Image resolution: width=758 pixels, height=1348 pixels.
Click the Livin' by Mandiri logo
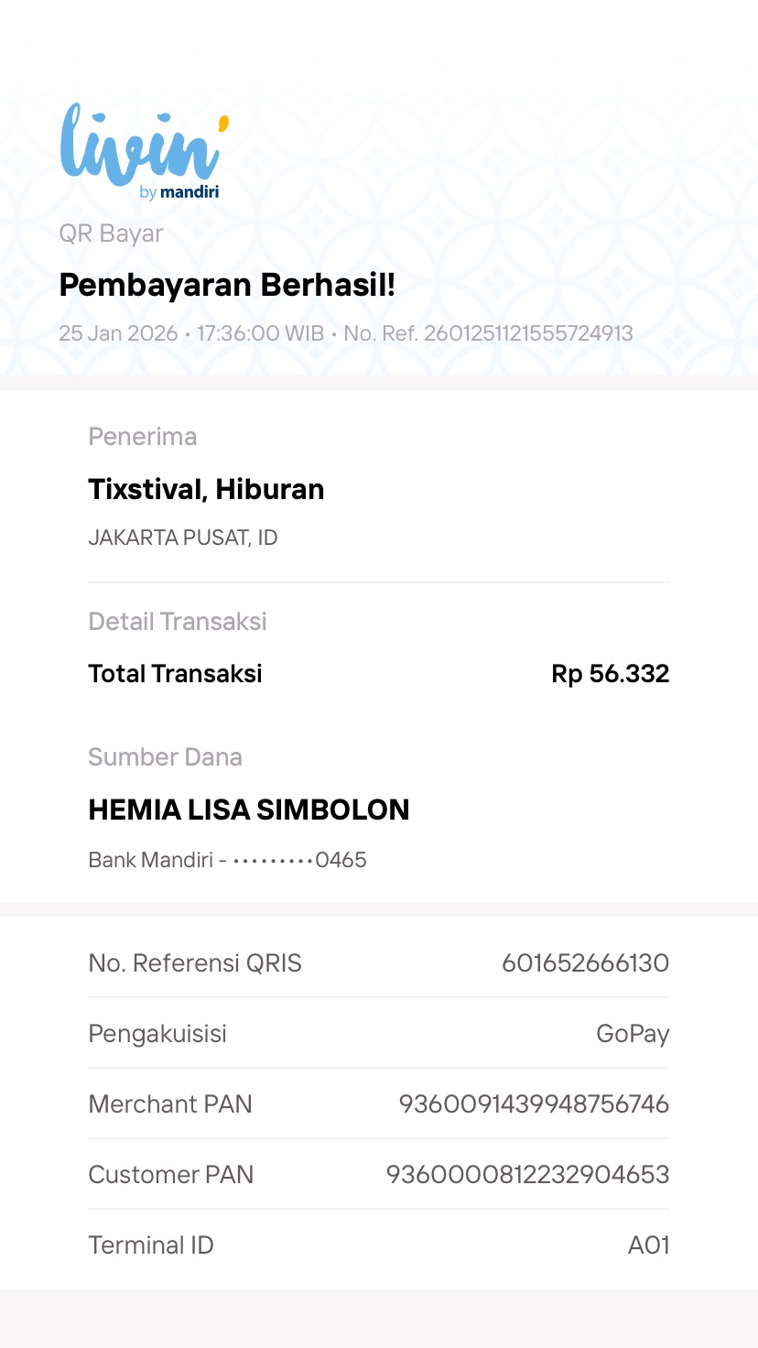pyautogui.click(x=143, y=151)
